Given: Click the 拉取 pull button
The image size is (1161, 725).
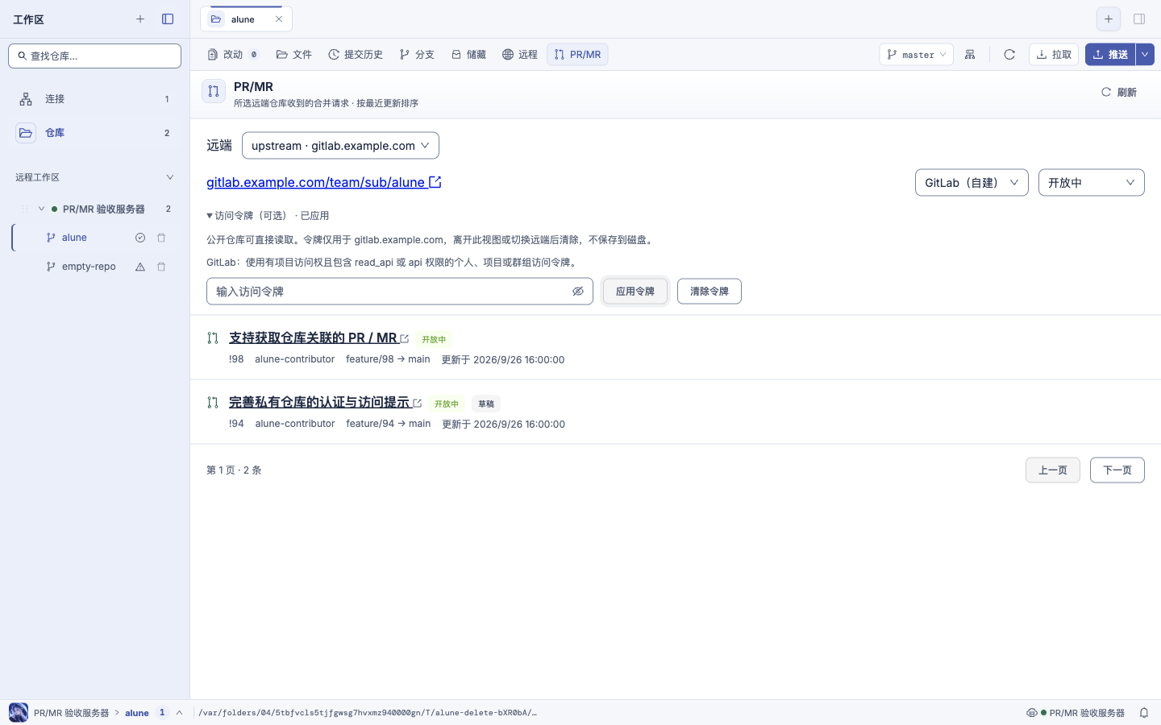Looking at the screenshot, I should 1054,55.
